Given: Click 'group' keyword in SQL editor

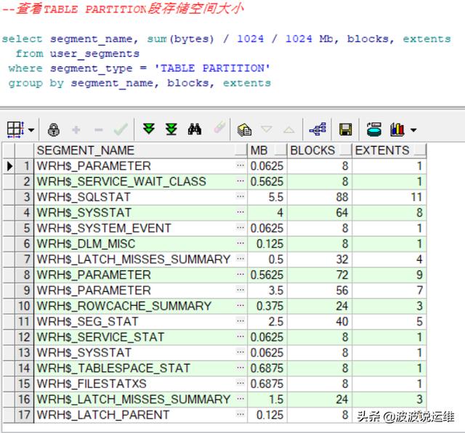Looking at the screenshot, I should click(x=25, y=84).
